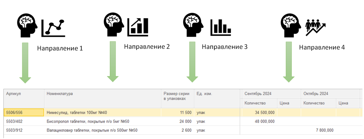Click the brain head icon above Направление 1

(x=28, y=25)
